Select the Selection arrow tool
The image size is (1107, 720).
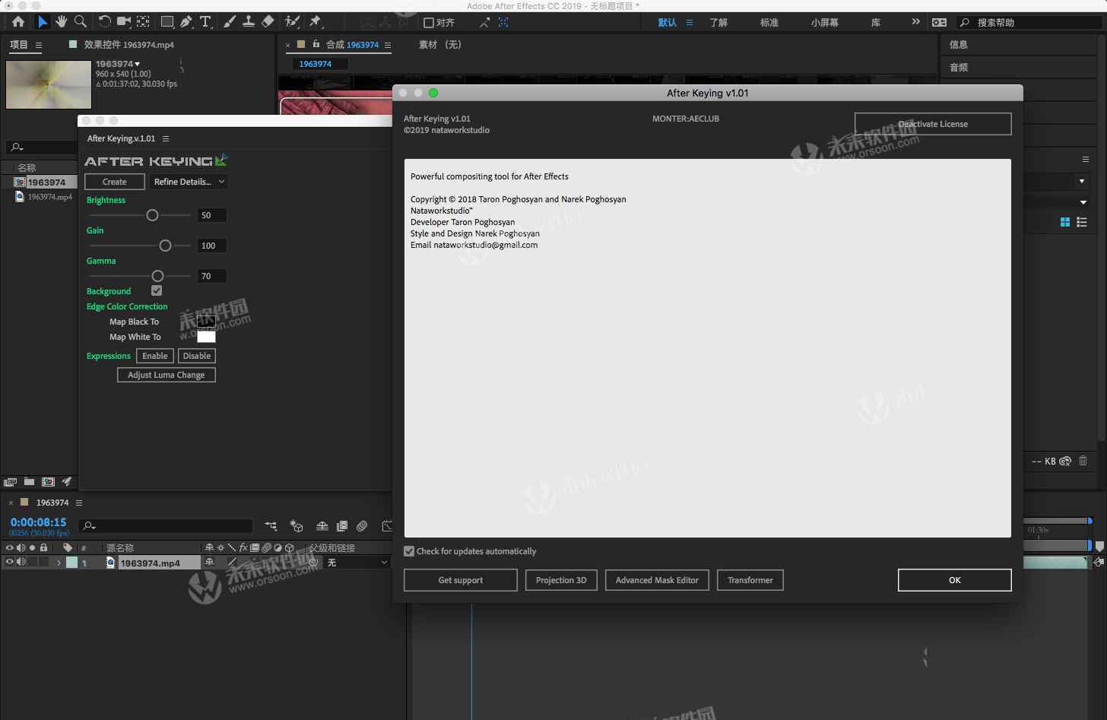click(x=43, y=22)
